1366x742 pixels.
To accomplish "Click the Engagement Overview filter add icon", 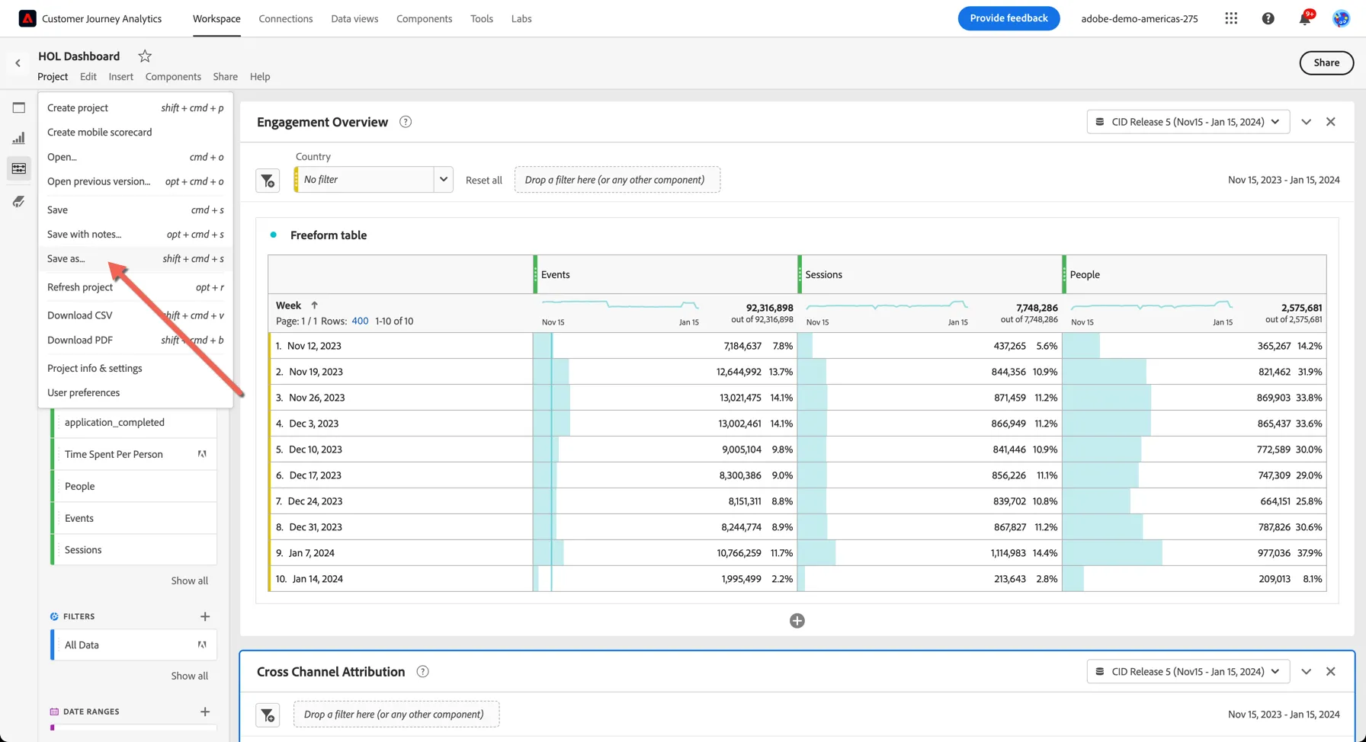I will click(268, 181).
